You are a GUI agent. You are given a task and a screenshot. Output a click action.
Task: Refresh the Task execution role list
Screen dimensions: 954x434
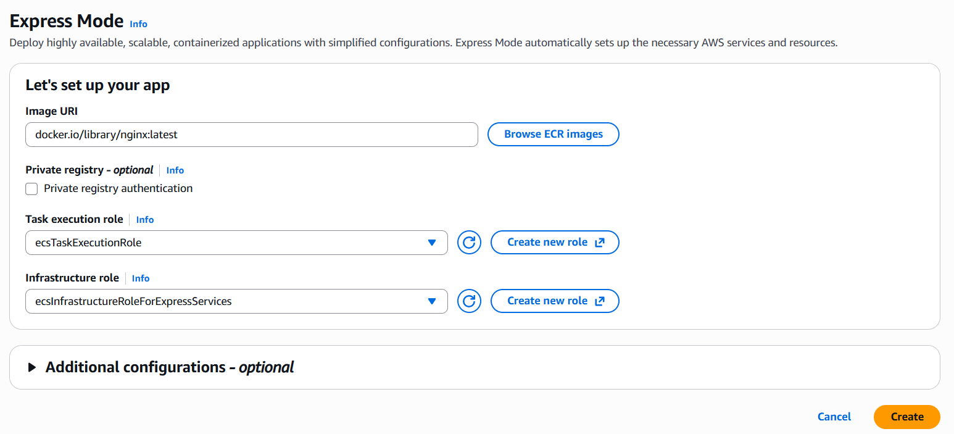click(469, 243)
